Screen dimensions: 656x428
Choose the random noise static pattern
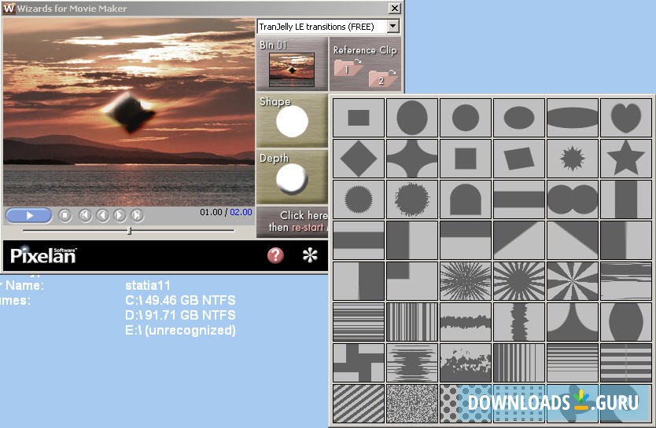[x=412, y=404]
